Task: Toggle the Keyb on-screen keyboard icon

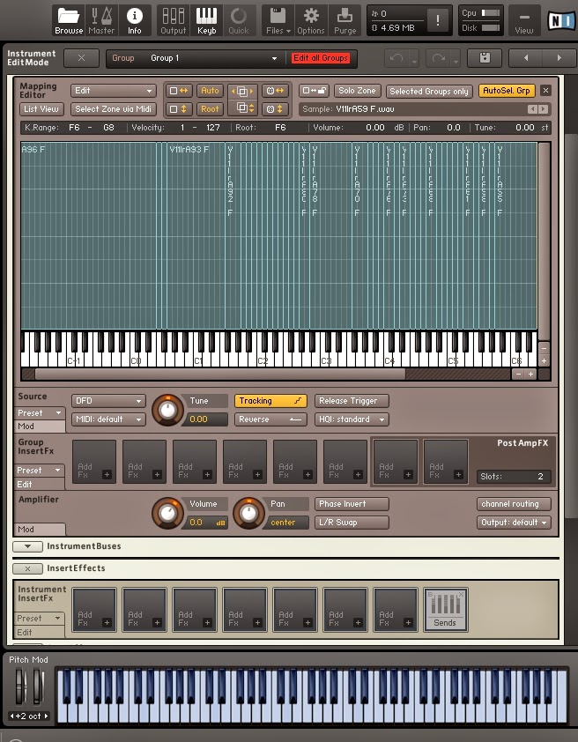Action: coord(206,19)
